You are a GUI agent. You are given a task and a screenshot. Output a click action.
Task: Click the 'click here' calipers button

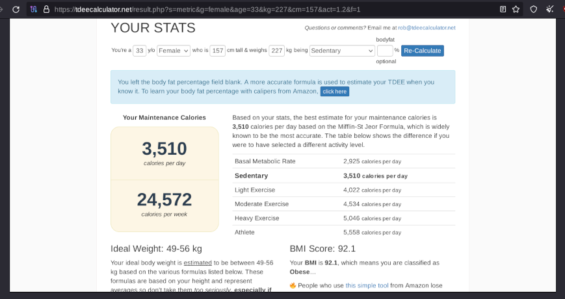pyautogui.click(x=334, y=92)
